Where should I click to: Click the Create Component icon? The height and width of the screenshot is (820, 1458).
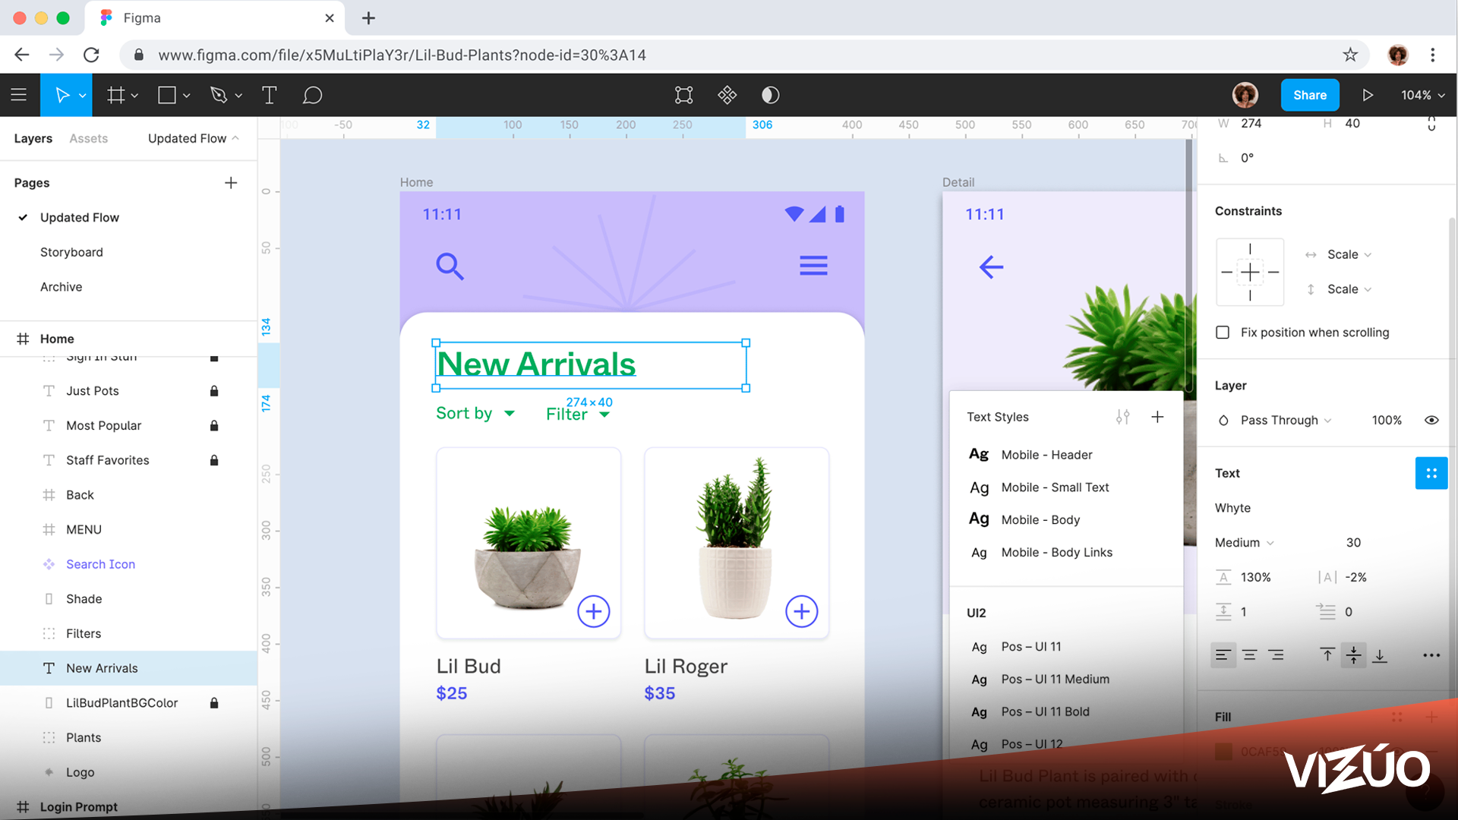(727, 95)
